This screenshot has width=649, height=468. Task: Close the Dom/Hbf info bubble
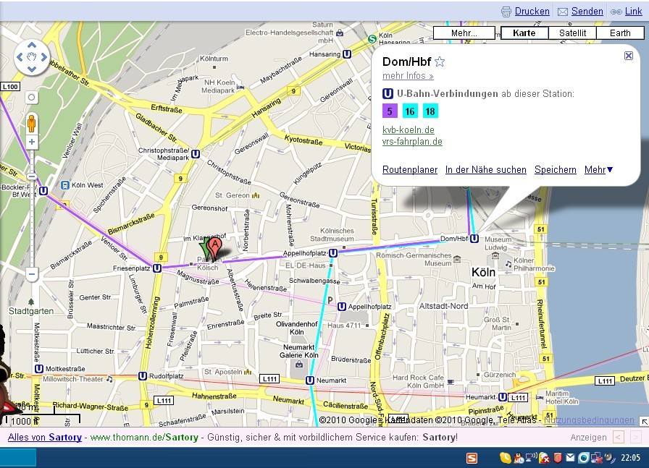click(x=628, y=56)
